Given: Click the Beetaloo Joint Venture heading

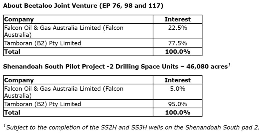Looking at the screenshot, I should tap(83, 6).
